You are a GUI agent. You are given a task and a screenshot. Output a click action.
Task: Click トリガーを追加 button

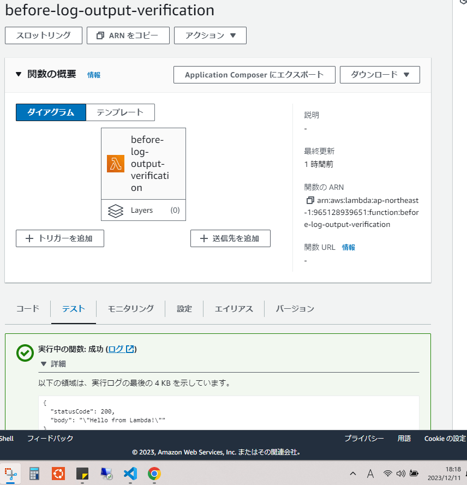(60, 238)
